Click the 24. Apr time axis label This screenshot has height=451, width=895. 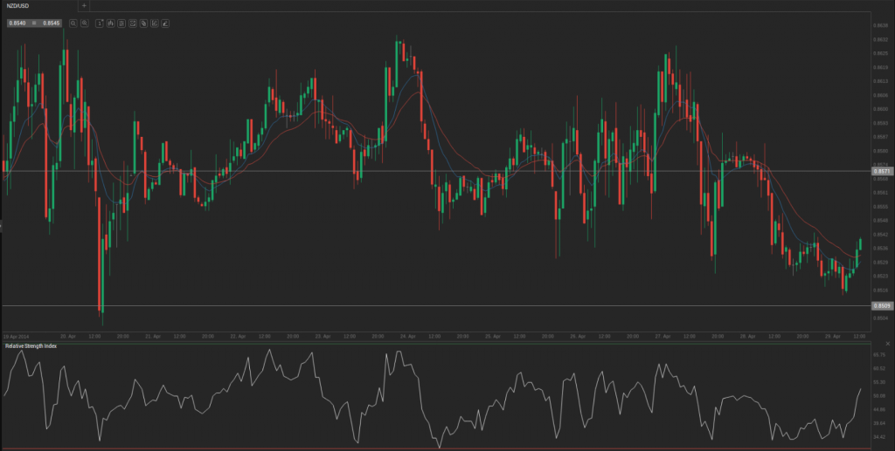point(406,336)
